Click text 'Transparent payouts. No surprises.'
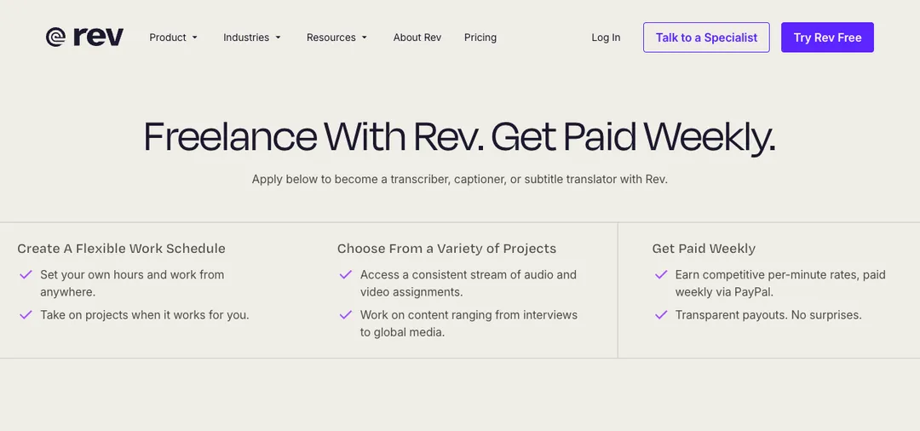This screenshot has width=920, height=431. 768,315
